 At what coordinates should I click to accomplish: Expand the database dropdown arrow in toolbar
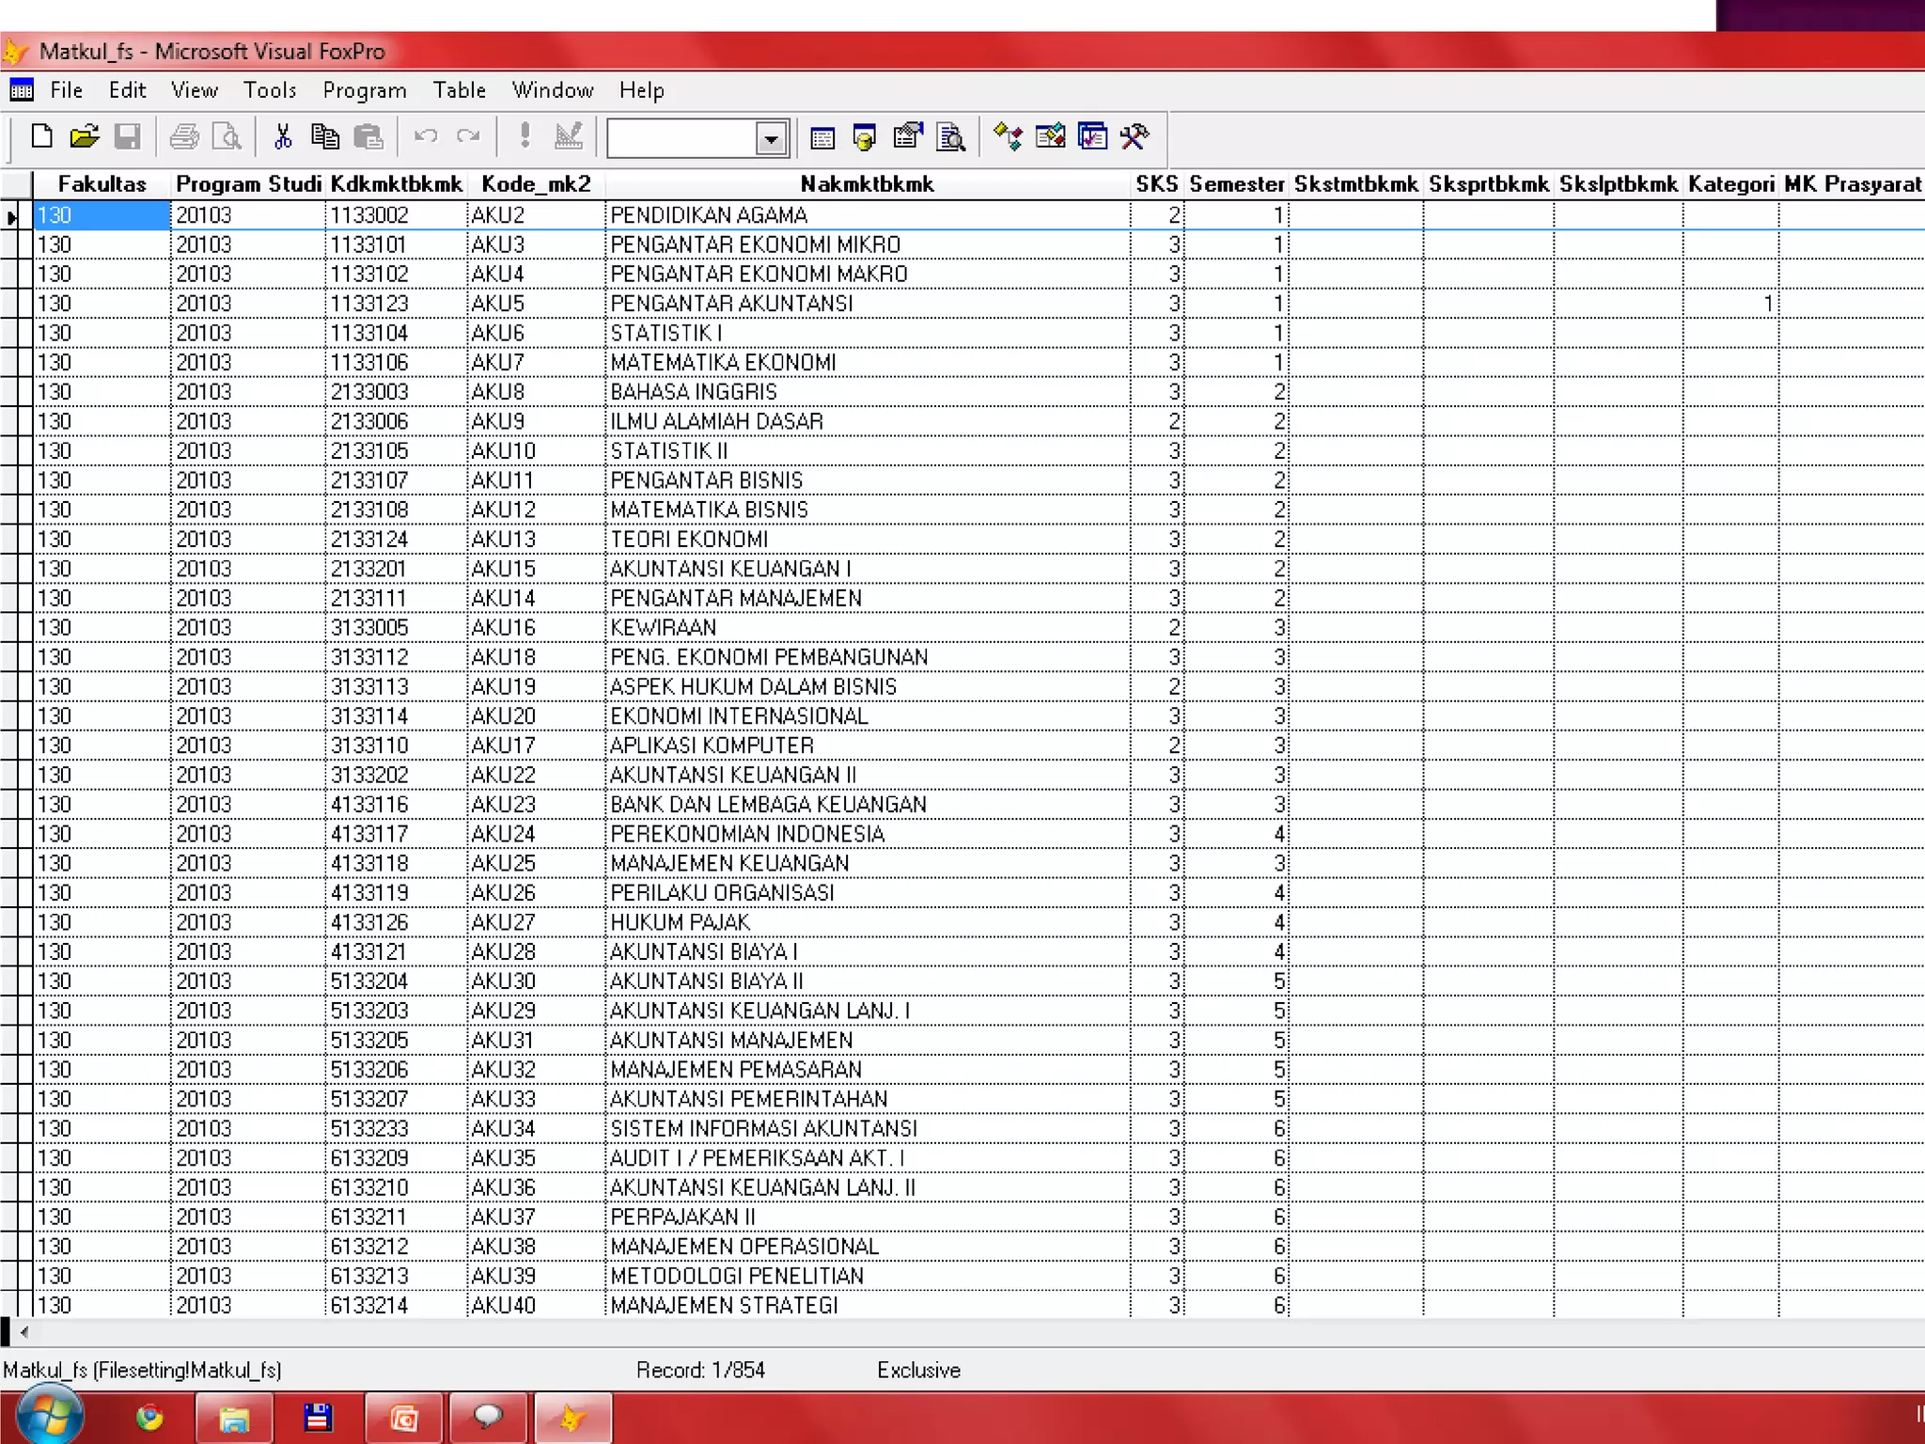coord(771,139)
